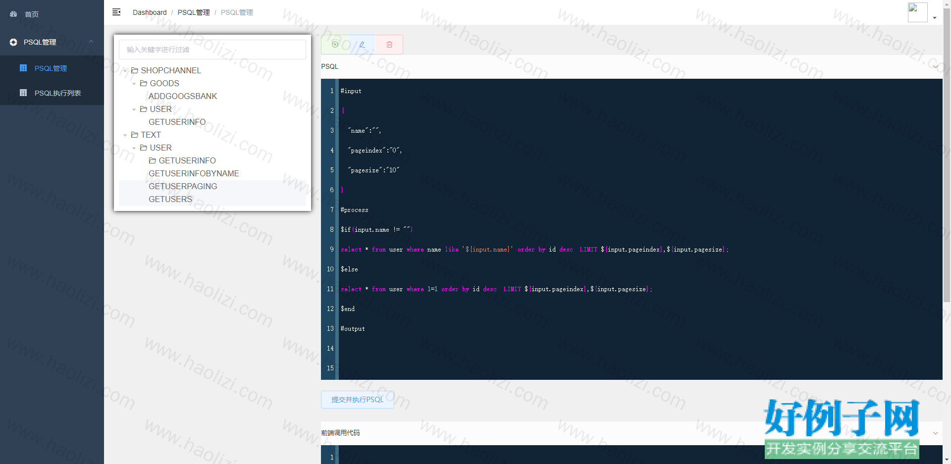Collapse the TEXT tree node
The height and width of the screenshot is (464, 951).
tap(125, 135)
